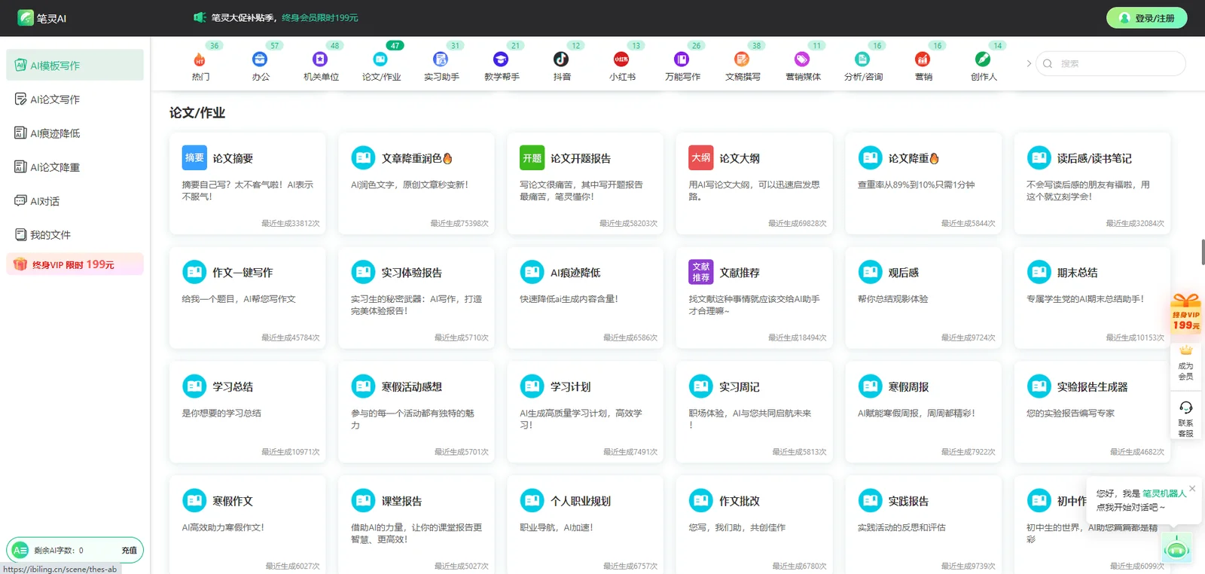Open the 热门 category icon
The height and width of the screenshot is (574, 1205).
coord(200,60)
